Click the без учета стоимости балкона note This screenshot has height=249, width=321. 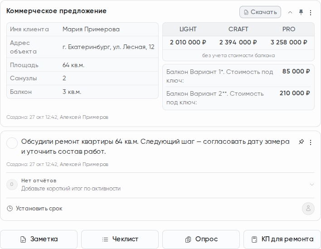point(238,55)
